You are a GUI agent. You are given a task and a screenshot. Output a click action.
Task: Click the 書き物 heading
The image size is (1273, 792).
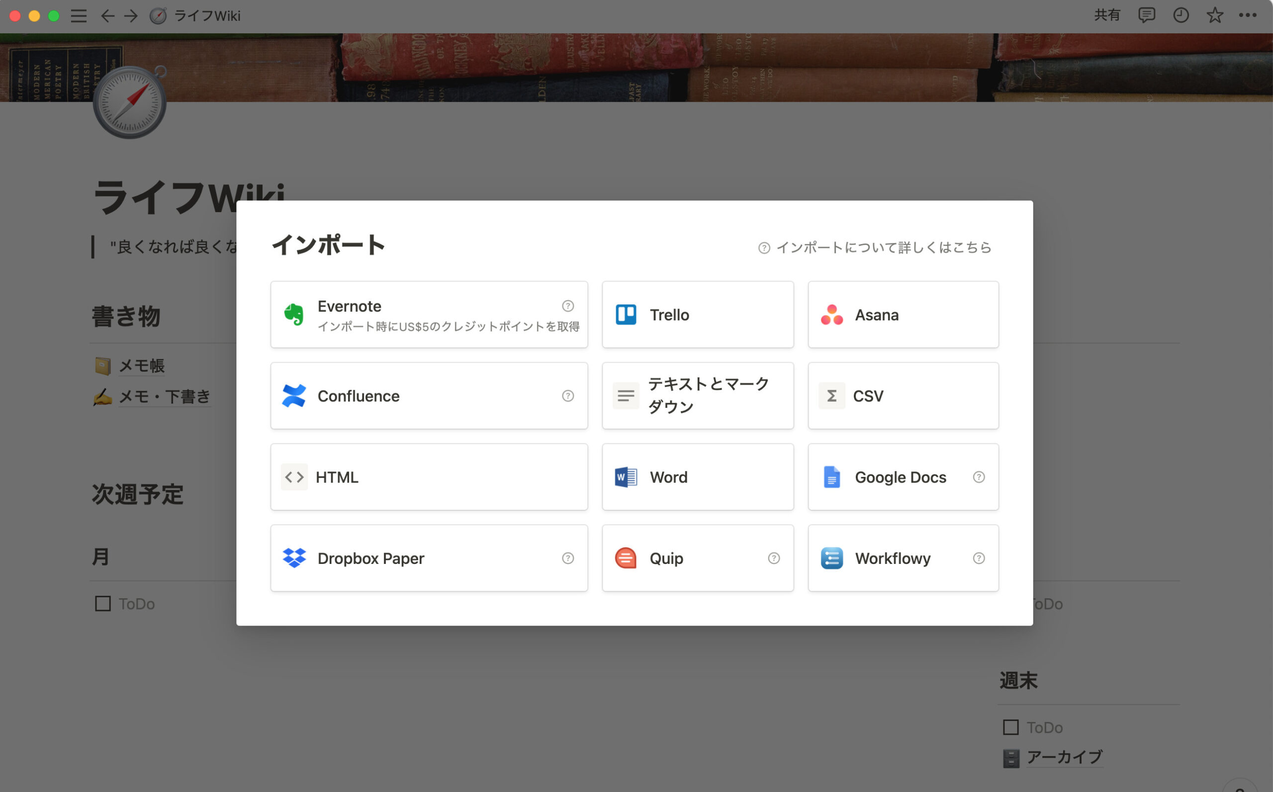[x=126, y=317]
